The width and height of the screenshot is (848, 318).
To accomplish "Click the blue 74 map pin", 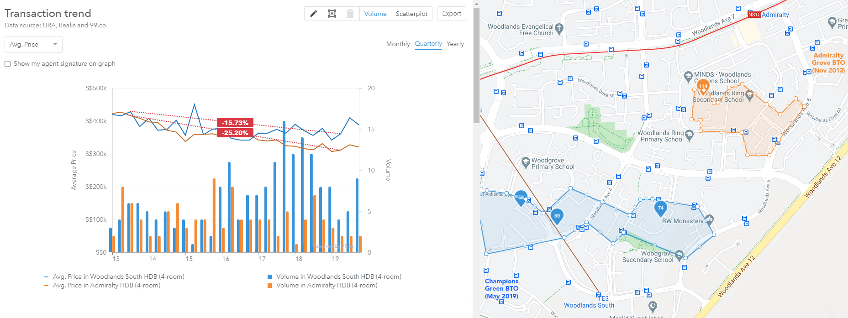I will 660,208.
